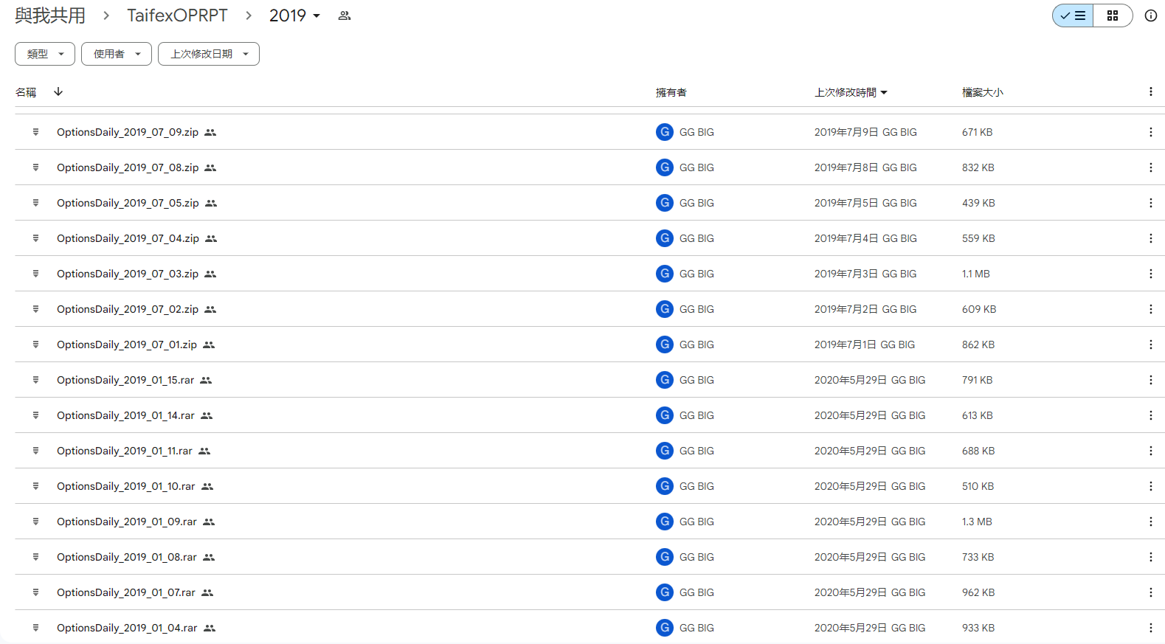Click the 1.3 MB file size cell
This screenshot has width=1165, height=644.
tap(977, 522)
